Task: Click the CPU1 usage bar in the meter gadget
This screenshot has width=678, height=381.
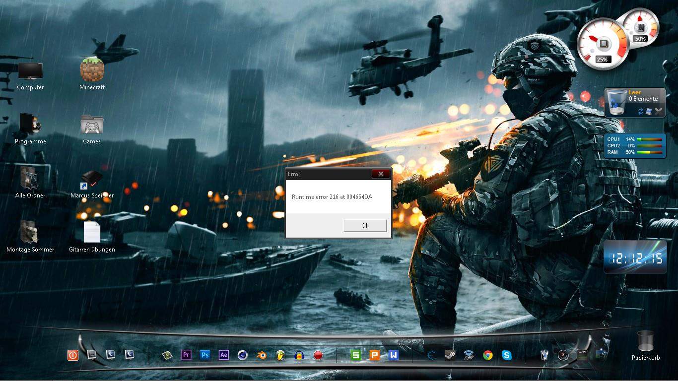Action: (651, 139)
